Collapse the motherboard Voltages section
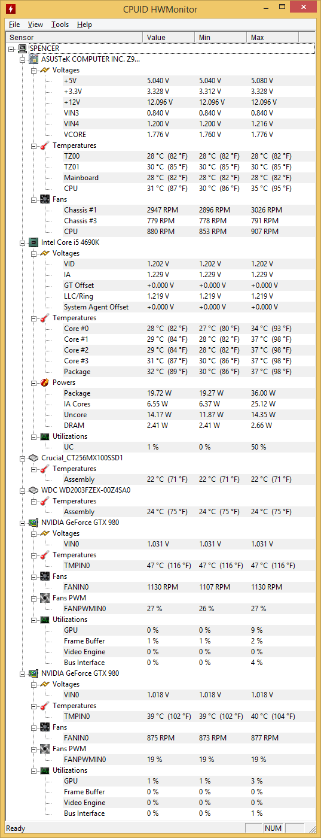 [33, 70]
